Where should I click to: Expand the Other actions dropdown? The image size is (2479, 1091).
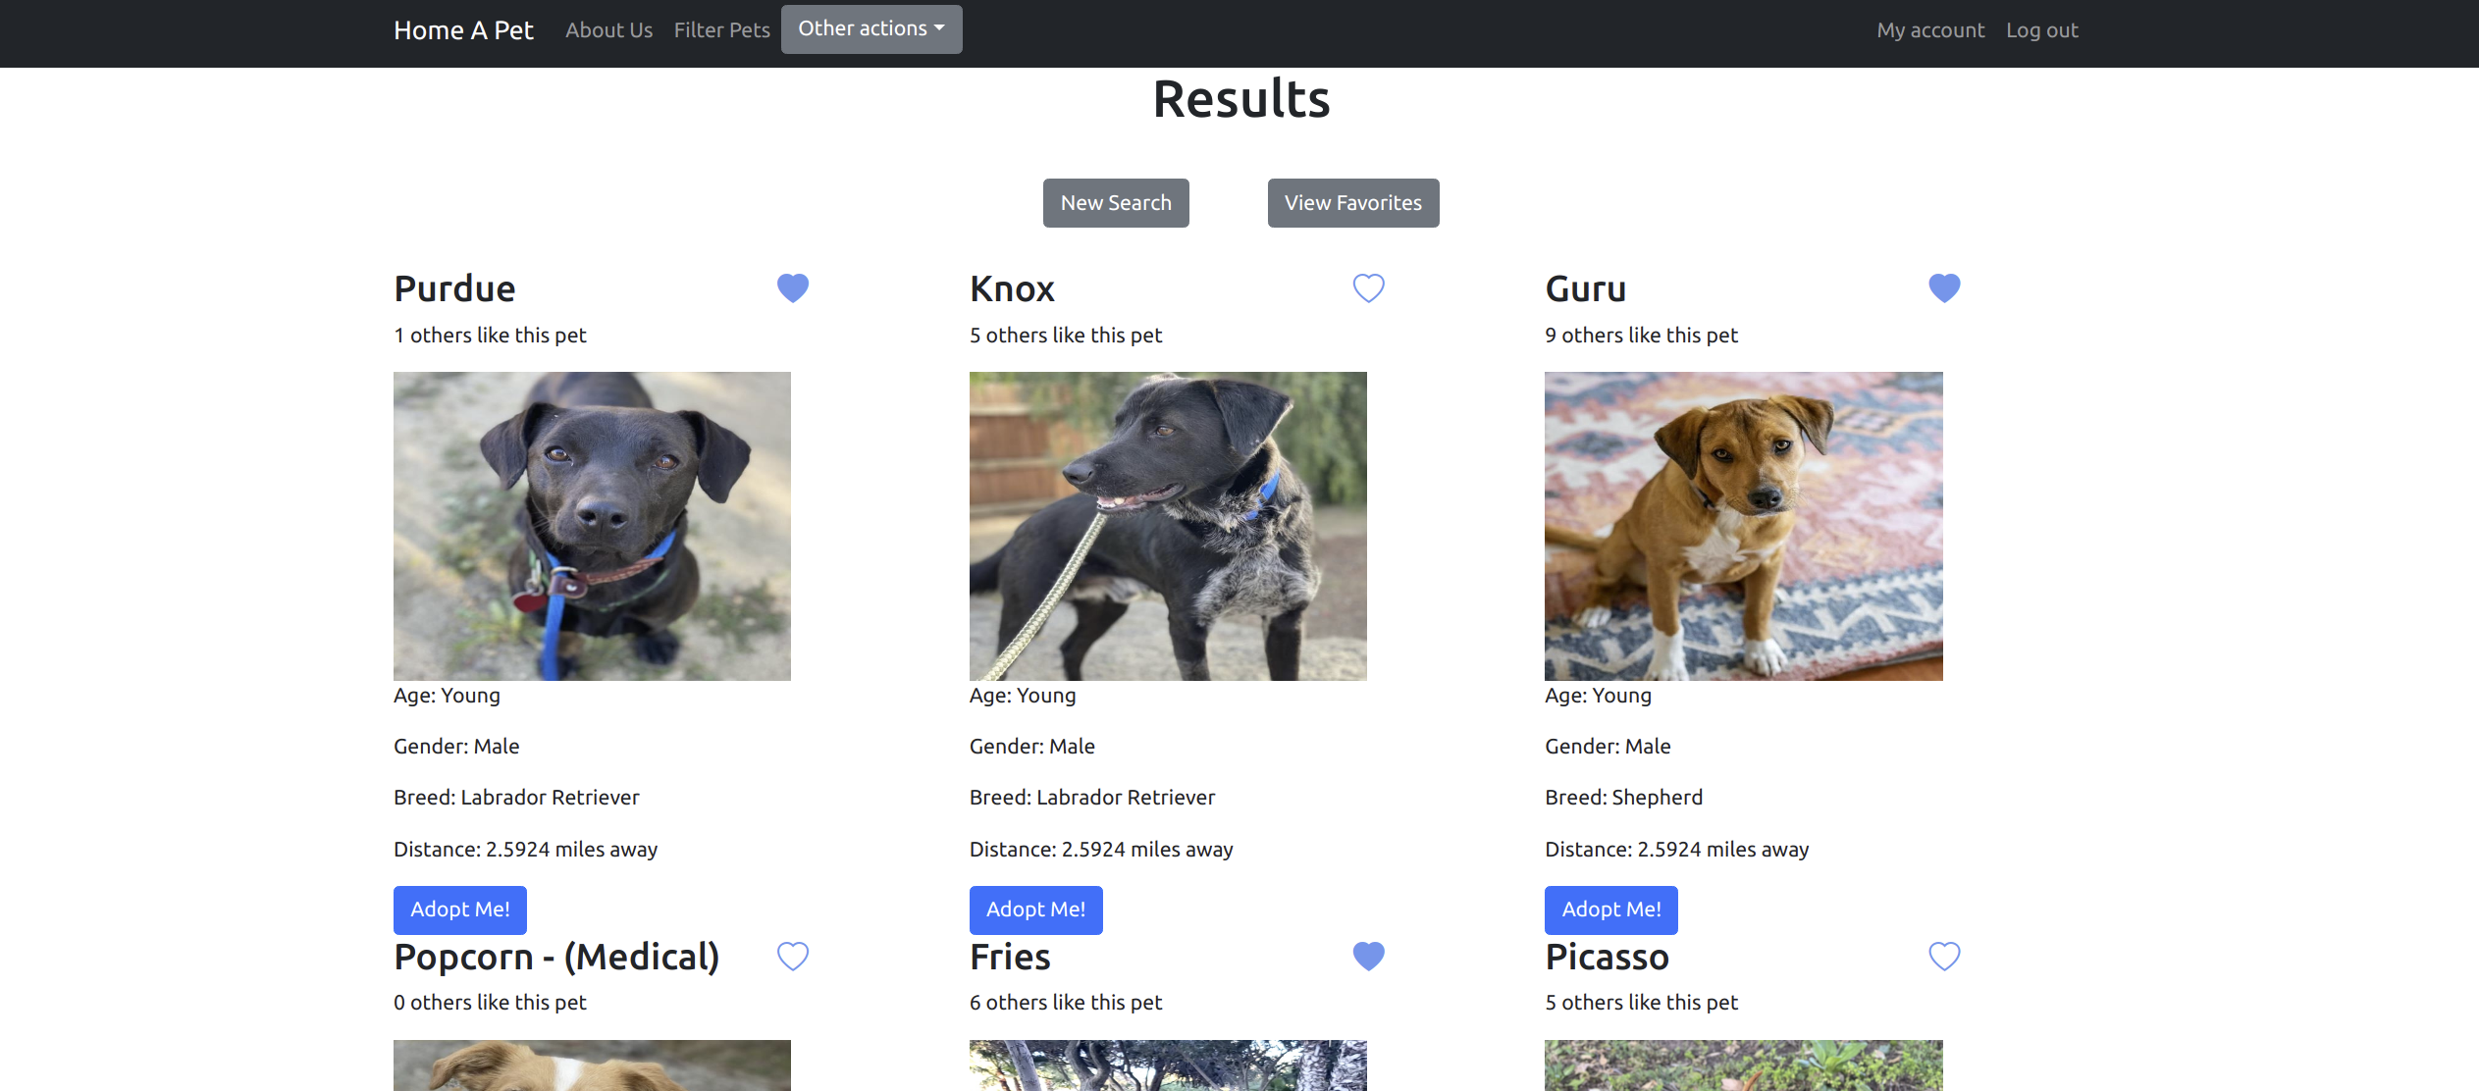(871, 29)
